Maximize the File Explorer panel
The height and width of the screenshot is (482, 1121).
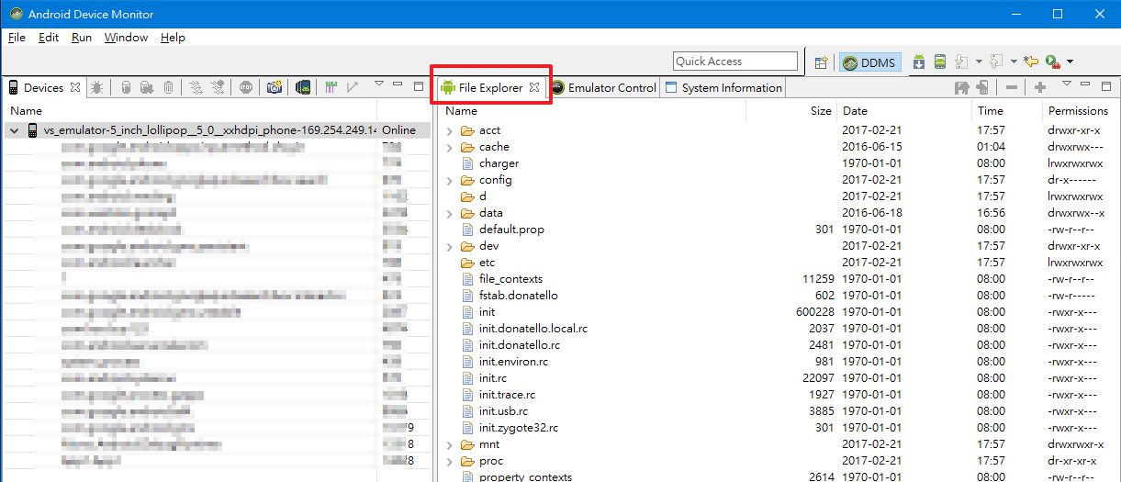(x=1106, y=84)
